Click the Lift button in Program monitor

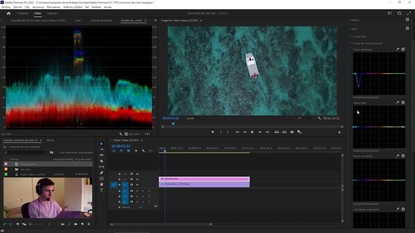pyautogui.click(x=277, y=132)
